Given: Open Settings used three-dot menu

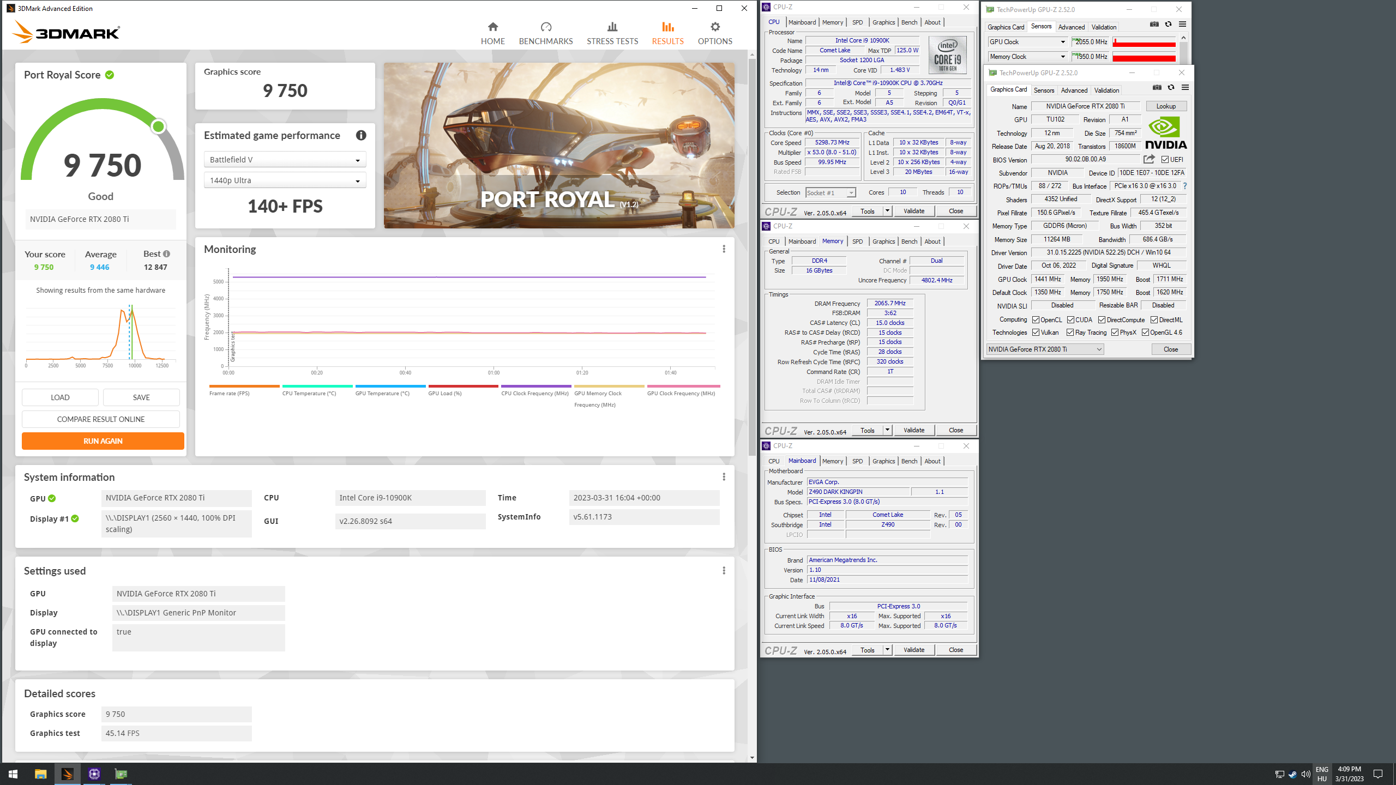Looking at the screenshot, I should 724,571.
